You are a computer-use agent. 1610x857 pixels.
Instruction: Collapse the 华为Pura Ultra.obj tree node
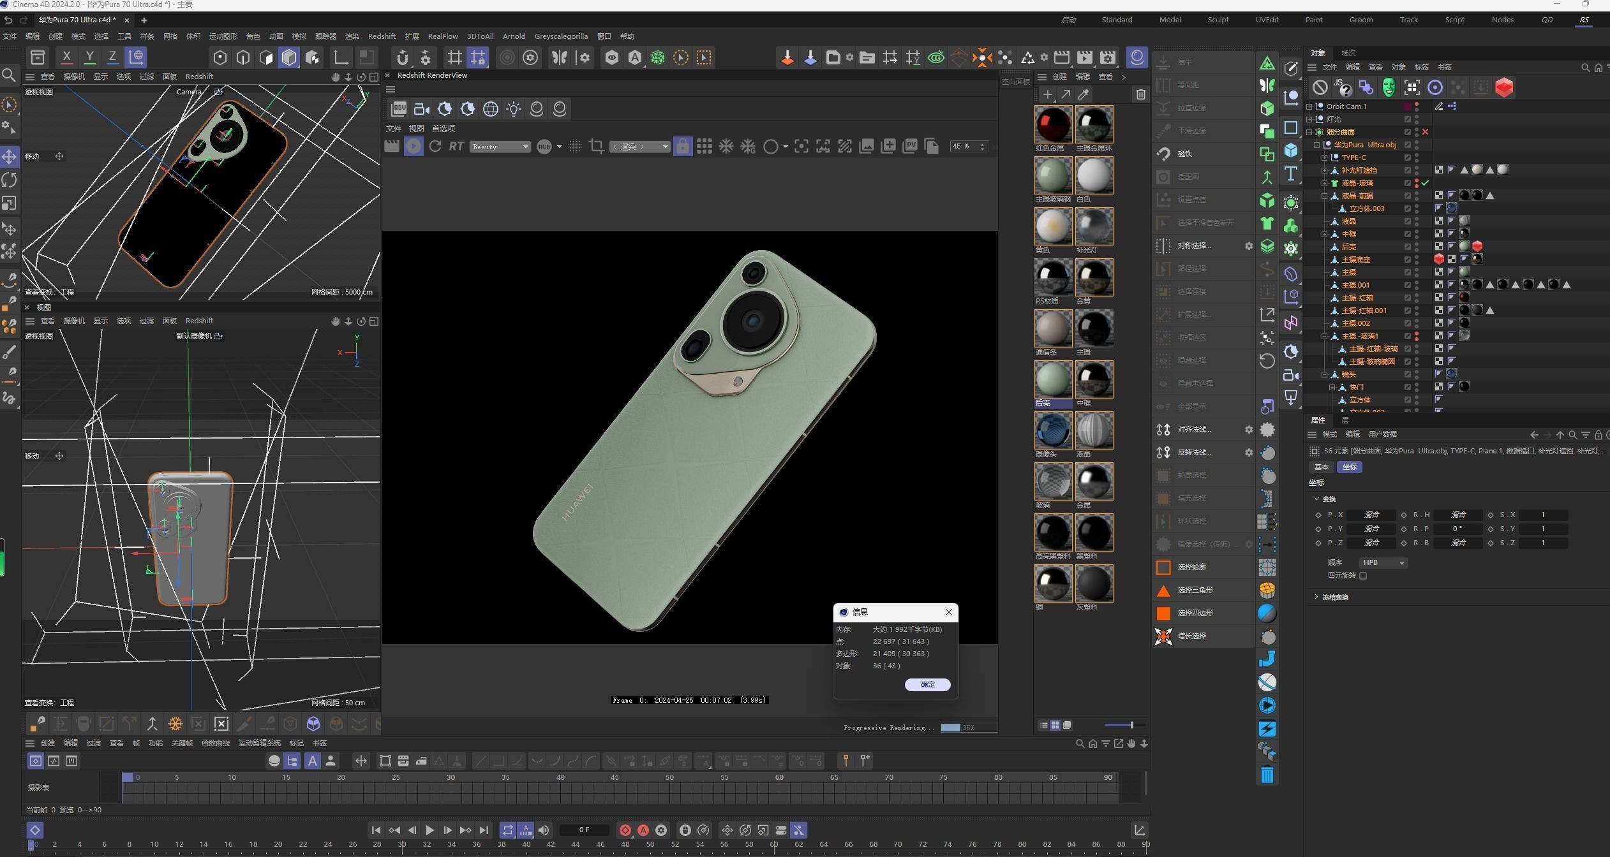[x=1316, y=145]
